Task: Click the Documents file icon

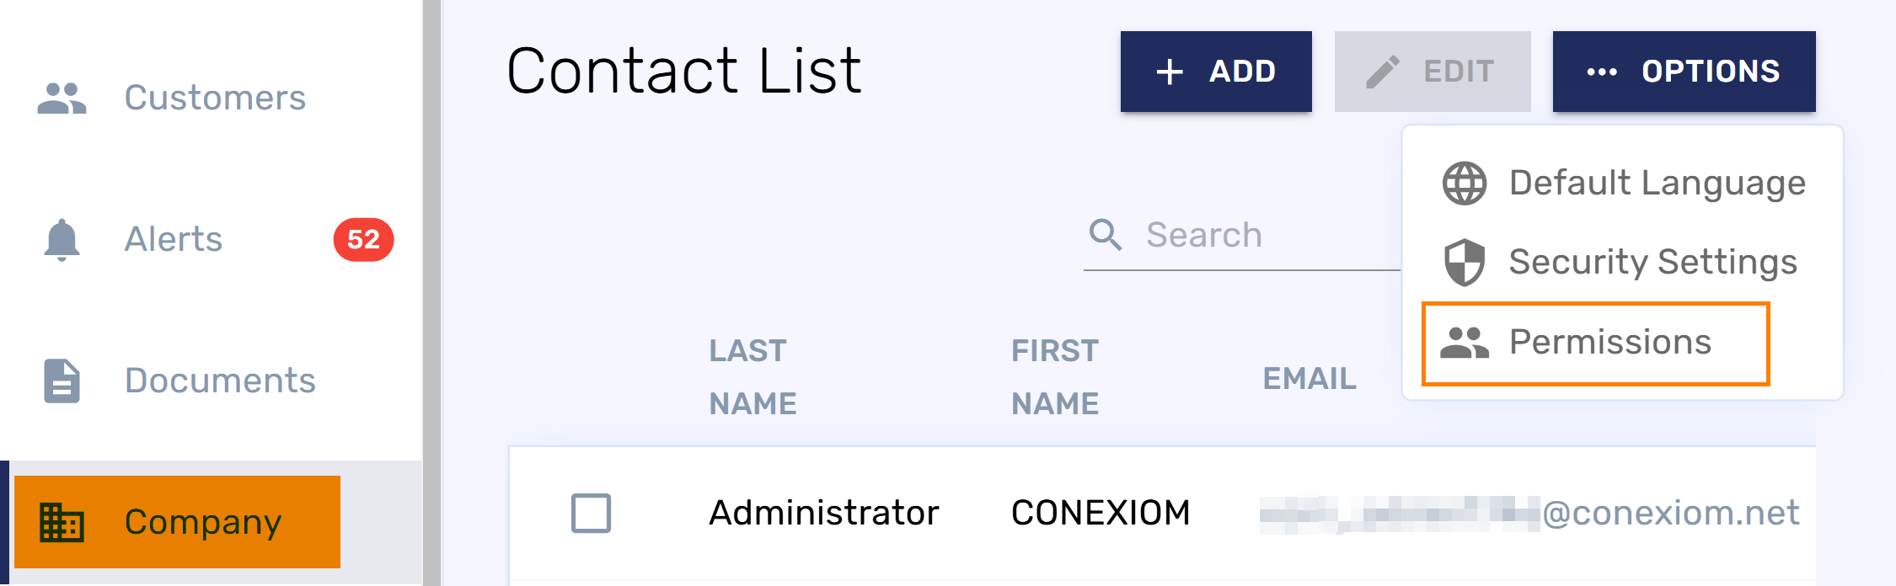Action: (x=62, y=381)
